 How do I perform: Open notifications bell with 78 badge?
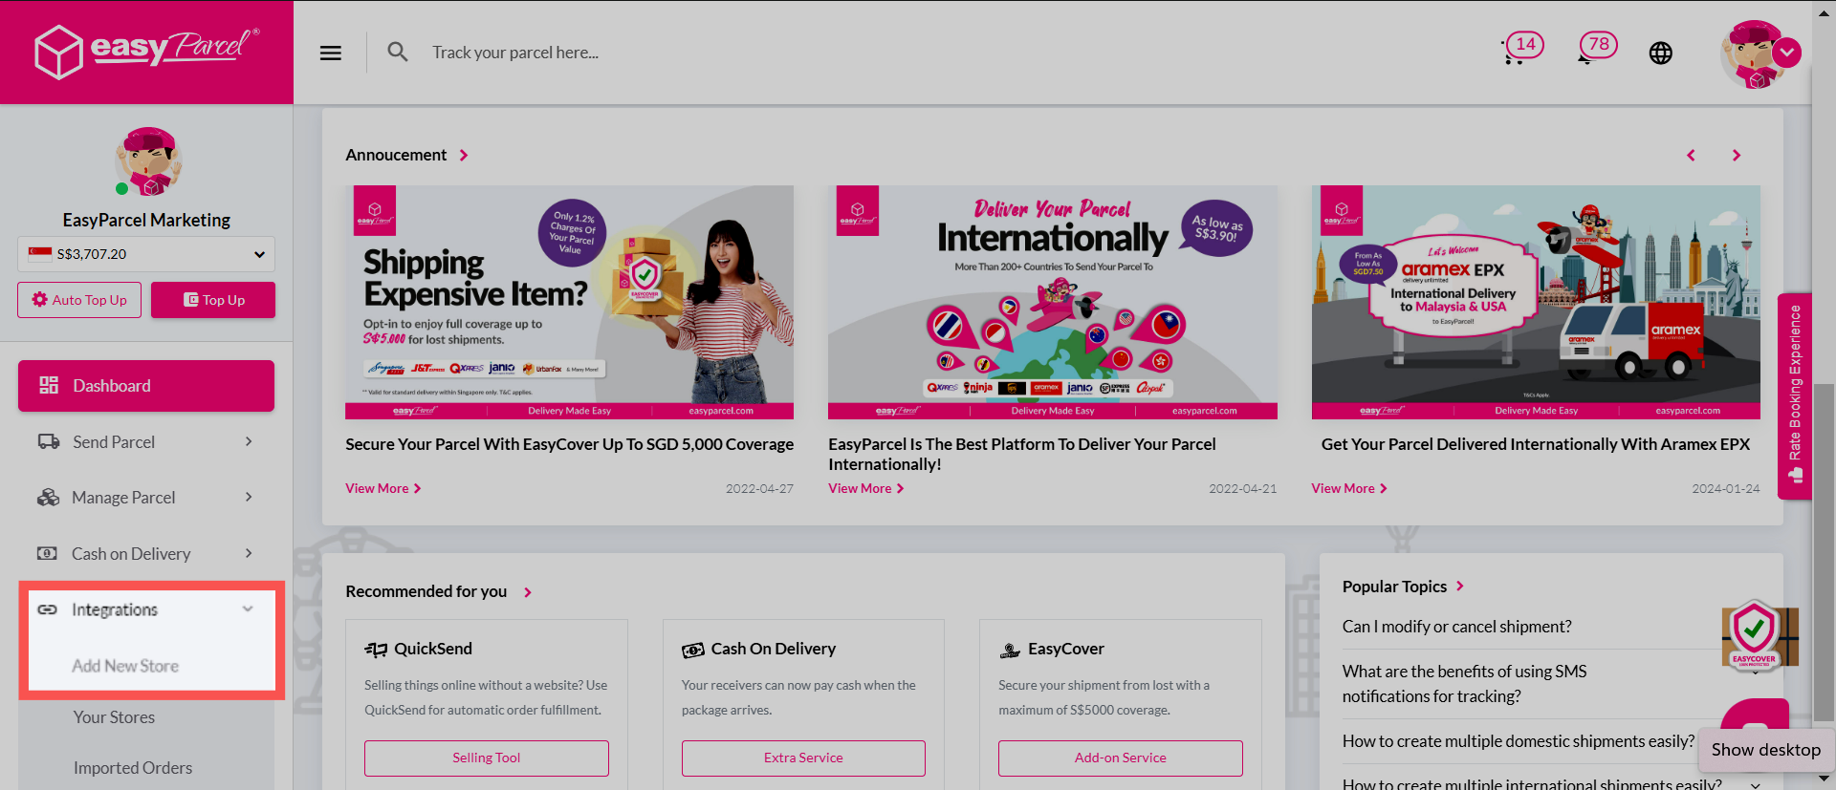click(x=1596, y=48)
